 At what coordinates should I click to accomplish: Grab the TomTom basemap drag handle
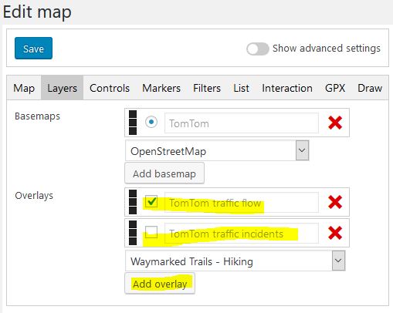click(133, 123)
